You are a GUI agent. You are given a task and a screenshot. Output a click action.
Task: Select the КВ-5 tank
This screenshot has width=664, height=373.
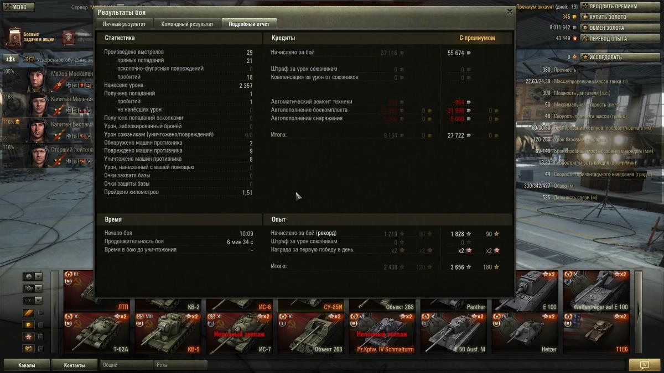168,333
